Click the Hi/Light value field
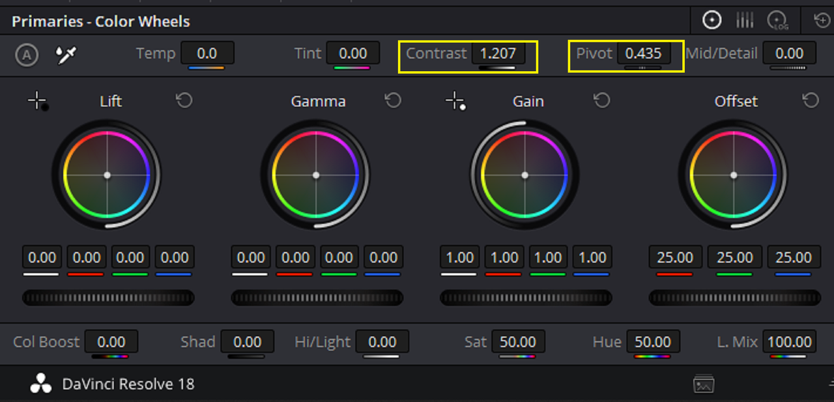The width and height of the screenshot is (834, 402). (x=382, y=341)
